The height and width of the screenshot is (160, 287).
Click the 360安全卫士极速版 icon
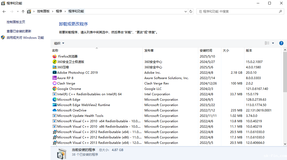point(54,62)
